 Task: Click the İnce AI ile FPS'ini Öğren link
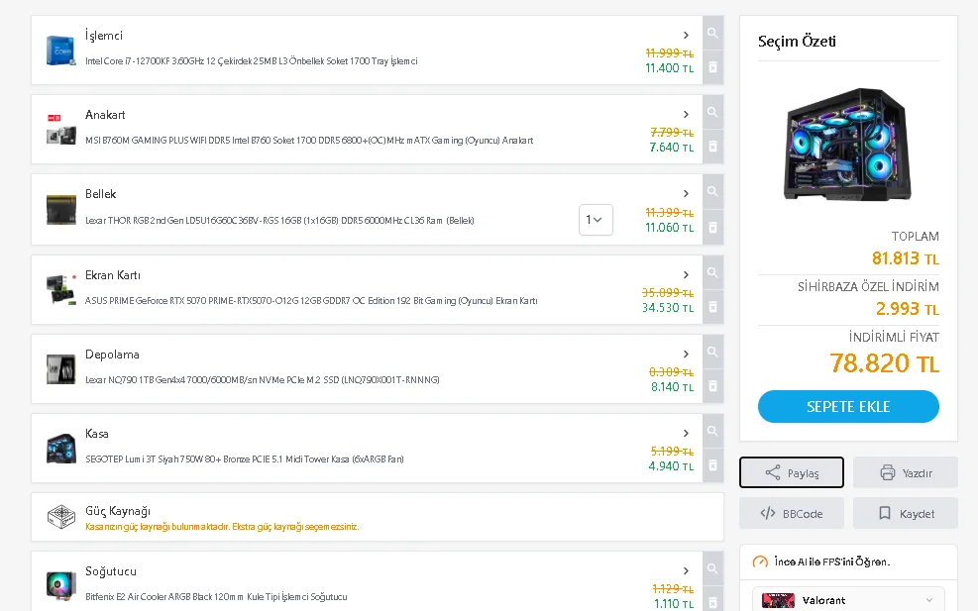832,561
